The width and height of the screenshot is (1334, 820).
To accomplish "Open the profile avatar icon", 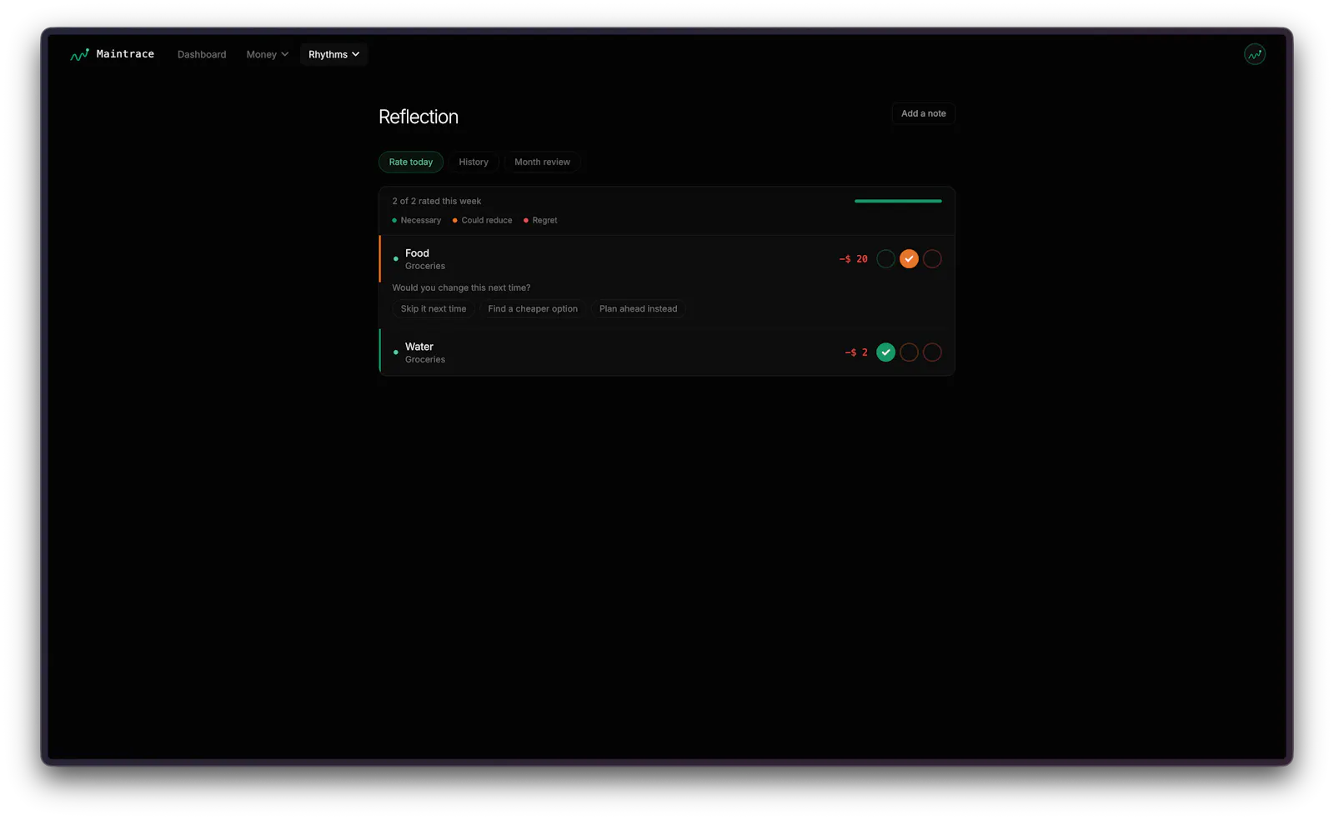I will point(1254,54).
